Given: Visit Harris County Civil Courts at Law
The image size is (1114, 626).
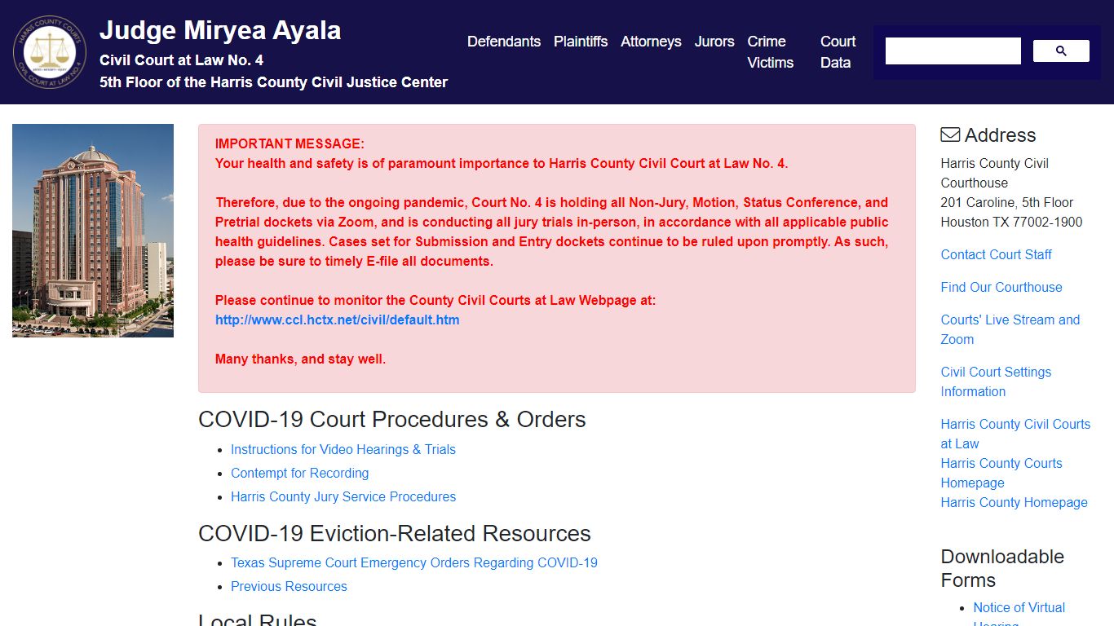Looking at the screenshot, I should point(1015,434).
